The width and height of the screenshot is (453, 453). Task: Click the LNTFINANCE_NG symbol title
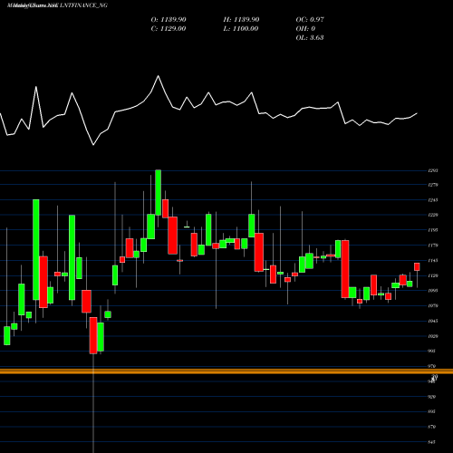tap(83, 5)
